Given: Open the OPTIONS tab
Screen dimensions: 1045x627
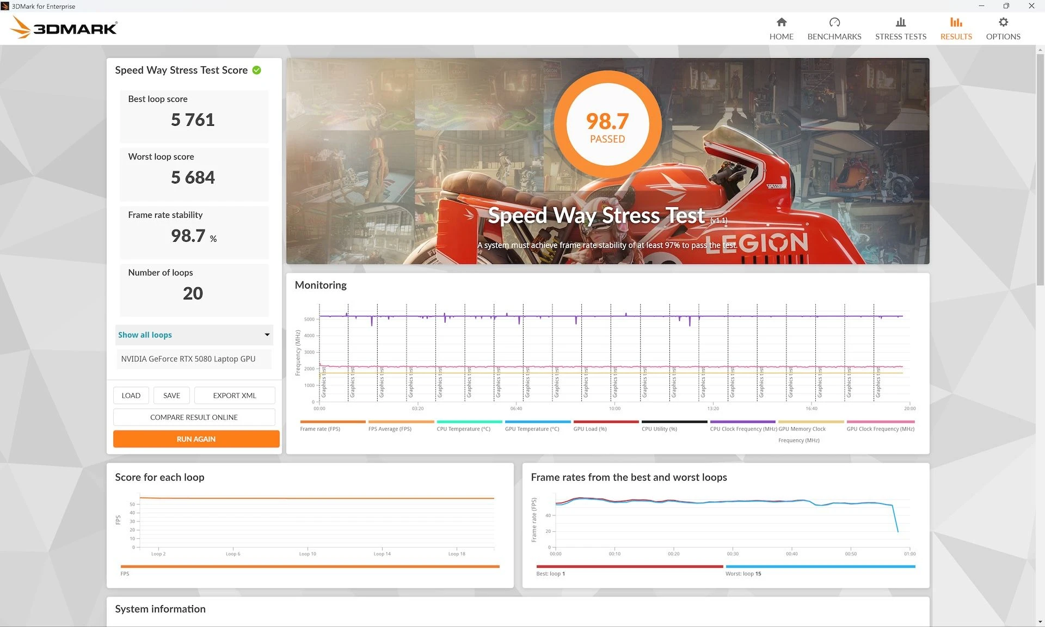Looking at the screenshot, I should pyautogui.click(x=1003, y=29).
